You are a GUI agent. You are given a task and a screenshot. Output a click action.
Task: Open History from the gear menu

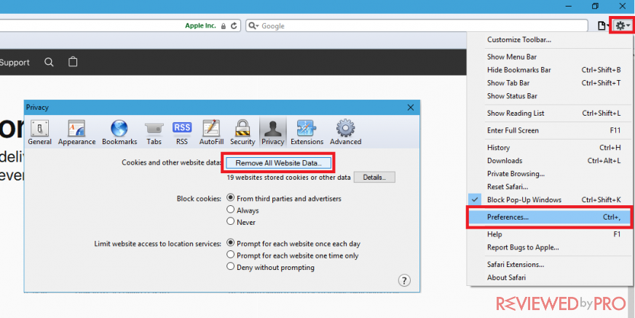click(550, 148)
